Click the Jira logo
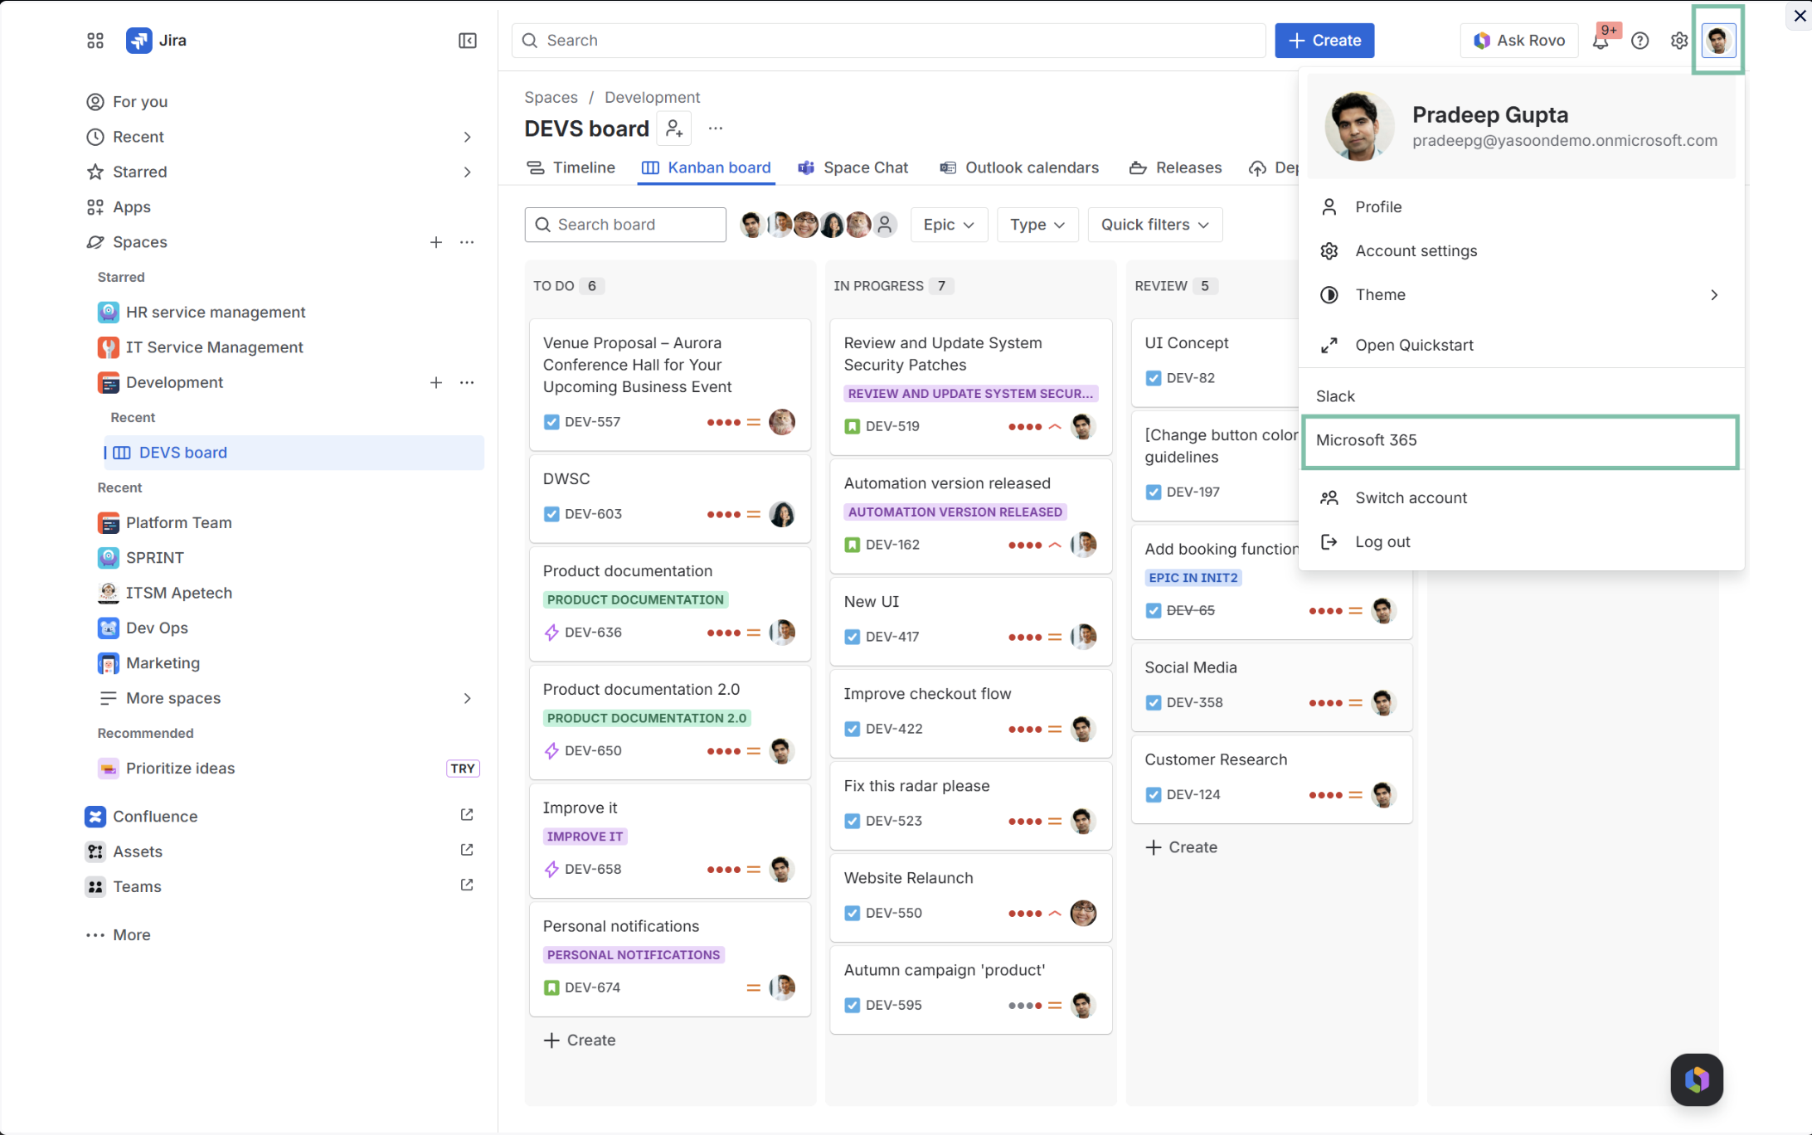Image resolution: width=1812 pixels, height=1135 pixels. [156, 41]
